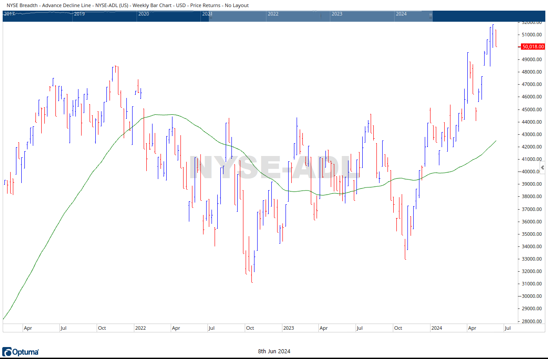
Task: Click the navigator range left edge handle
Action: tap(209, 16)
